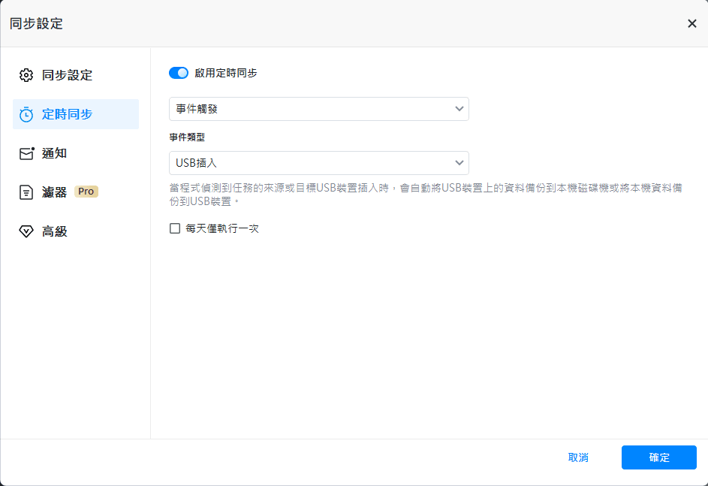Go to the 通知 sidebar tab
Viewport: 708px width, 486px height.
coord(76,153)
